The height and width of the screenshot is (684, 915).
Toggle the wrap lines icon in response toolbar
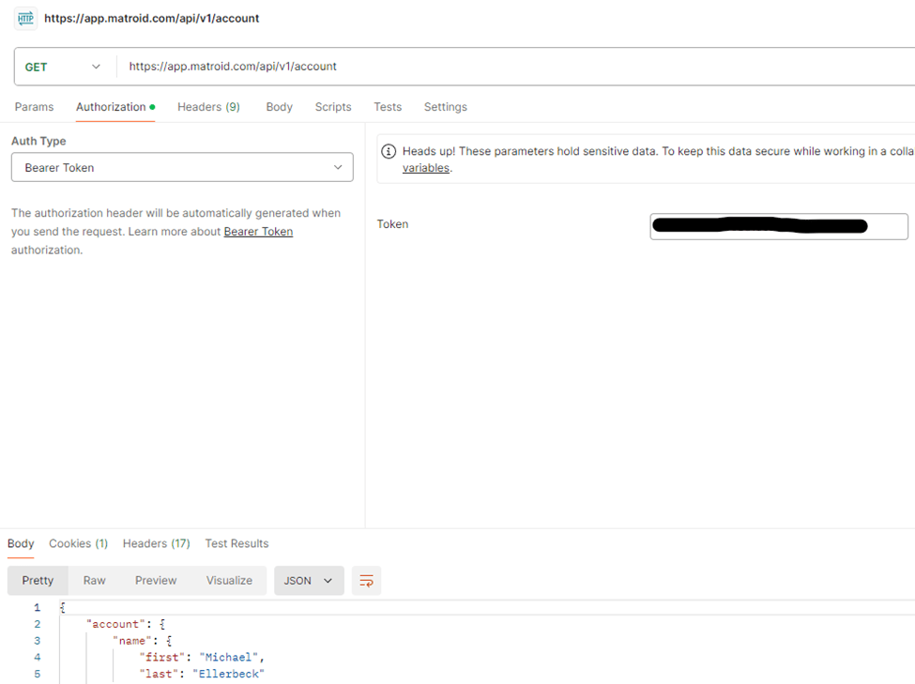coord(366,581)
